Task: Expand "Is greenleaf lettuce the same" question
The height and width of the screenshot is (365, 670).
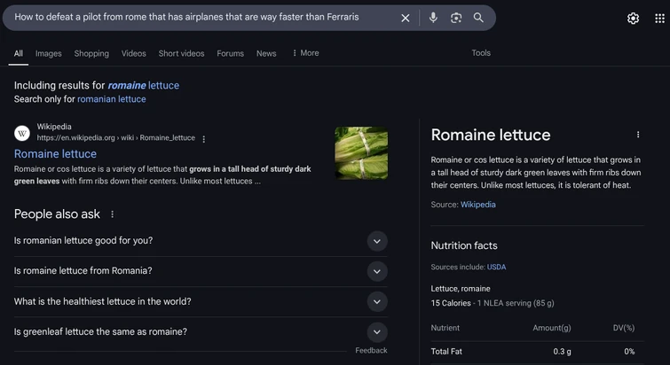Action: pos(377,332)
